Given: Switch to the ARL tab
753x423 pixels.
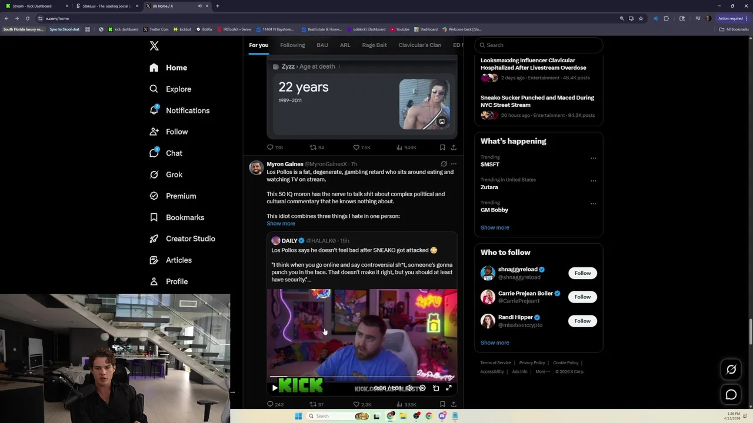Looking at the screenshot, I should (x=345, y=45).
